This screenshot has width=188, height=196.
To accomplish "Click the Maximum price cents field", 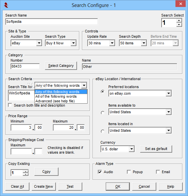I will coord(81,127).
